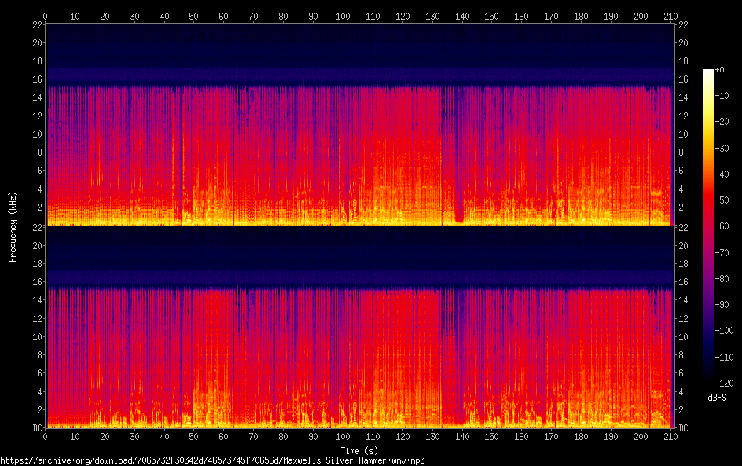The width and height of the screenshot is (742, 466).
Task: Click the 100 second mark on top axis
Action: point(343,16)
